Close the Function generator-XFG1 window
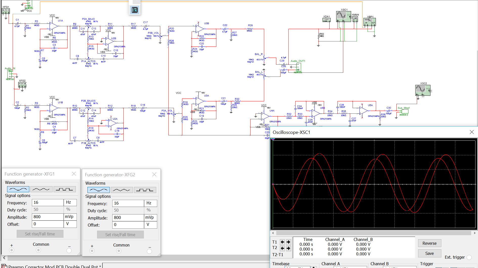The height and width of the screenshot is (268, 478). (x=74, y=174)
